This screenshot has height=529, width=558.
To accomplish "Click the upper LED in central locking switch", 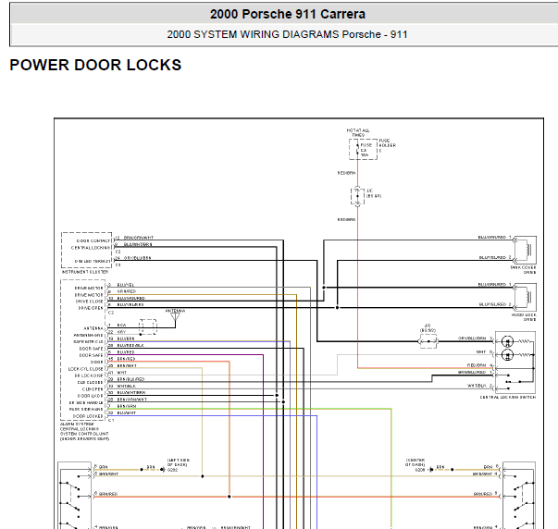I will tap(507, 341).
